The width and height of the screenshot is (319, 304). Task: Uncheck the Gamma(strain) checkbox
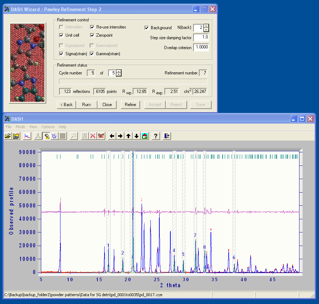92,54
